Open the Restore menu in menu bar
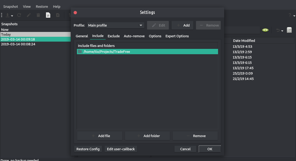Viewport: 296px width, 161px height. pos(42,6)
